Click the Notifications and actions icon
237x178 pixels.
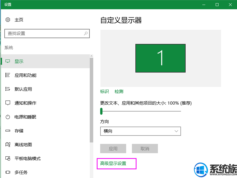[x=8, y=103]
